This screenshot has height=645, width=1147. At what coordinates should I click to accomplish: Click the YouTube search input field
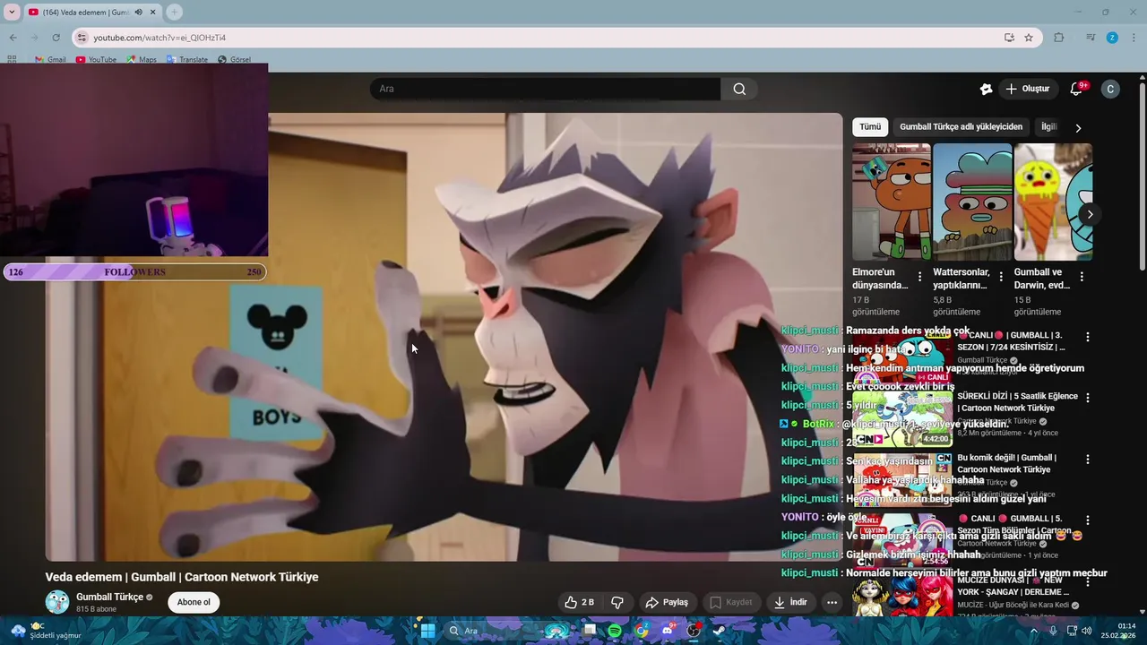click(x=545, y=89)
